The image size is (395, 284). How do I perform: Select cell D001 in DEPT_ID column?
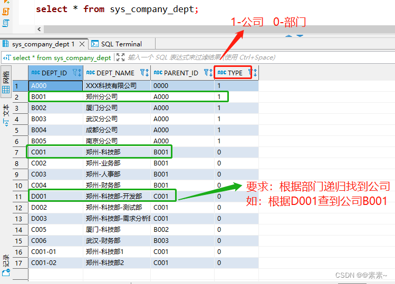point(55,197)
